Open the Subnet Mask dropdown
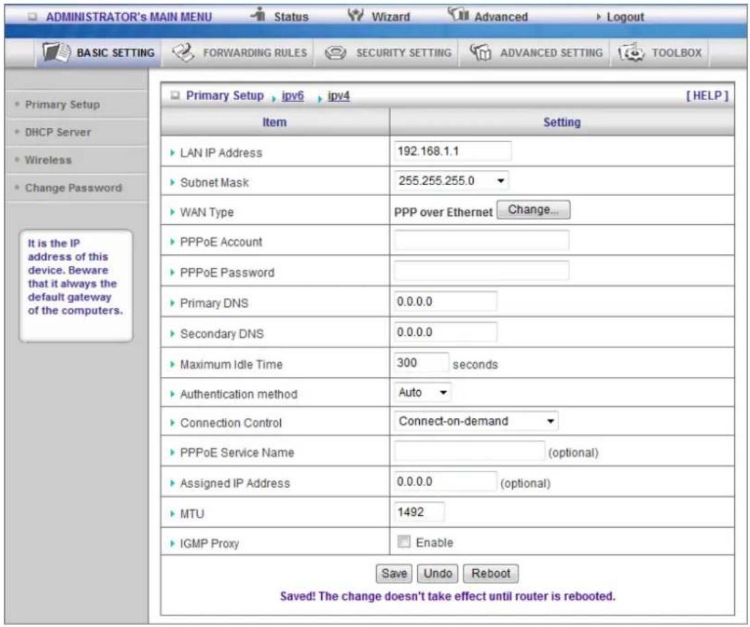Screen dimensions: 750x627 [x=451, y=180]
